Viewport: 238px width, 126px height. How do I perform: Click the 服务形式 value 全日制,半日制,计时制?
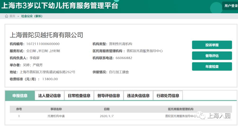click(x=43, y=51)
